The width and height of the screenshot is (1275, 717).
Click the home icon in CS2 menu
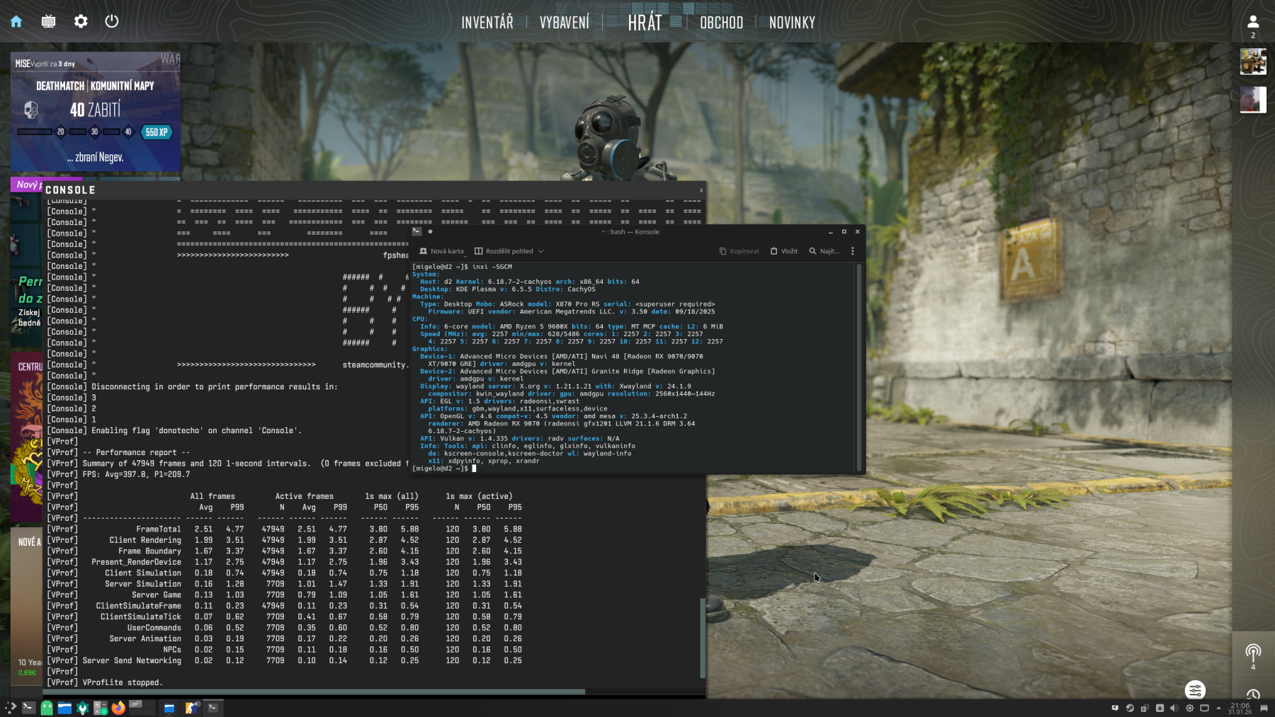[x=16, y=21]
